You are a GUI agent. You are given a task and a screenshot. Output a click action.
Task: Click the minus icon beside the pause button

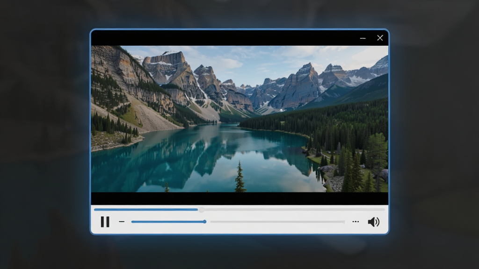coord(122,222)
